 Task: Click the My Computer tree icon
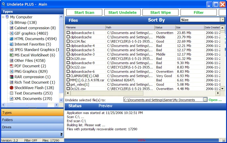[7, 17]
